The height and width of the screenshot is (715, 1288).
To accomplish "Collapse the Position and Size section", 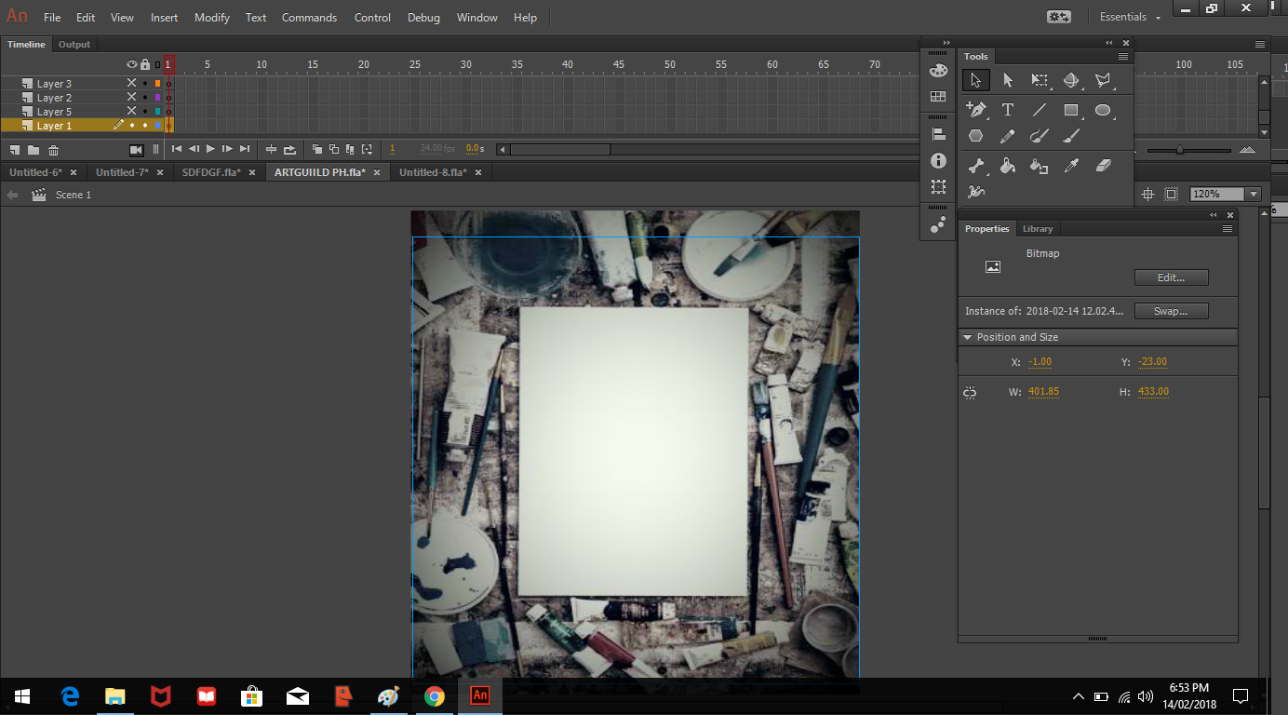I will (968, 337).
